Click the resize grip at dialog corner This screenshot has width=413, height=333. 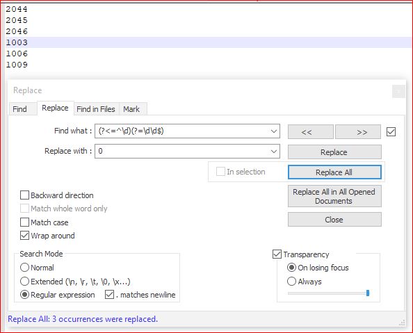[402, 323]
